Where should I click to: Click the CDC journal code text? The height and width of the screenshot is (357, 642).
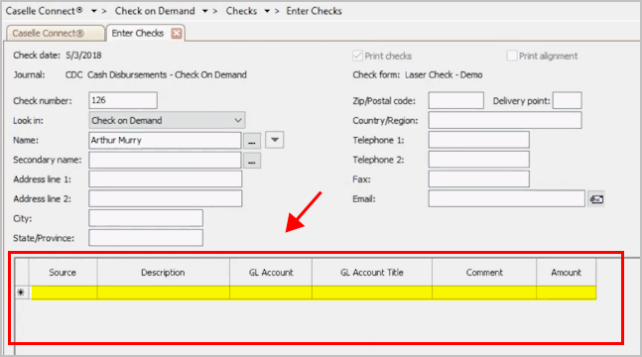point(73,75)
